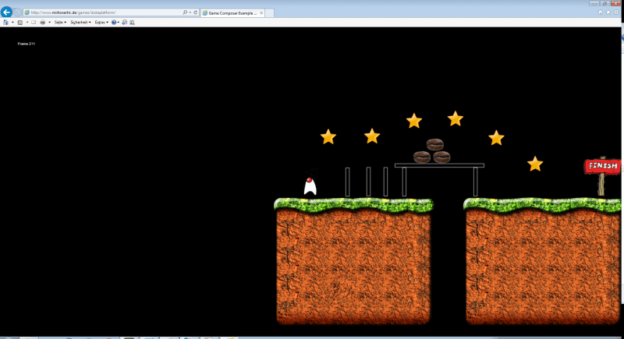
Task: Expand the Print dropdown arrow
Action: [x=49, y=23]
